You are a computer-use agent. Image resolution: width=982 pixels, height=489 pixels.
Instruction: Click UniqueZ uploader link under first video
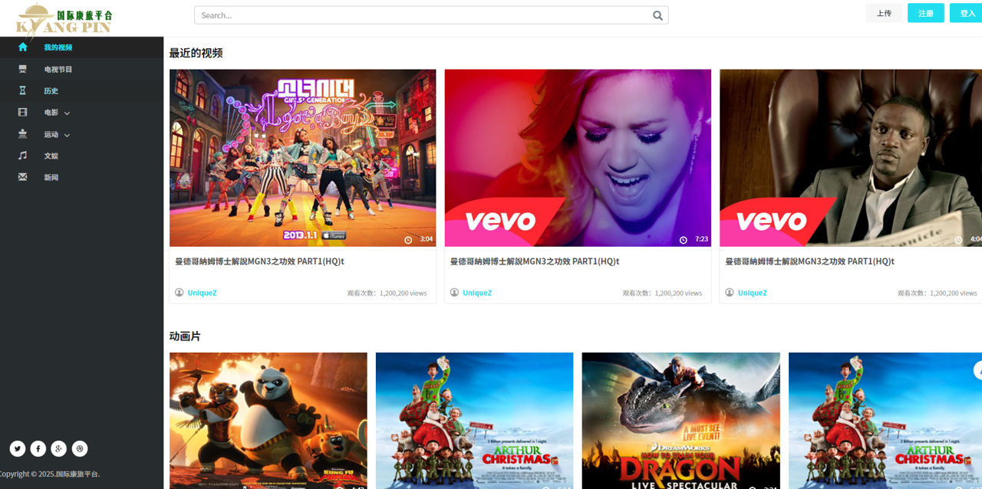tap(202, 293)
